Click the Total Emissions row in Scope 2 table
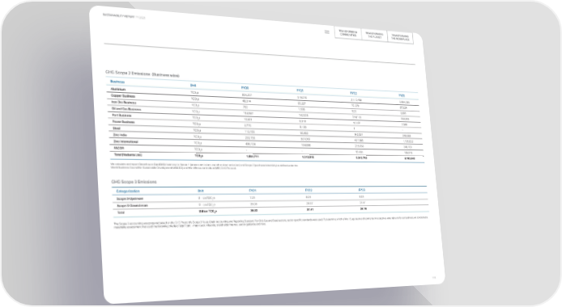This screenshot has width=562, height=307. (x=267, y=157)
